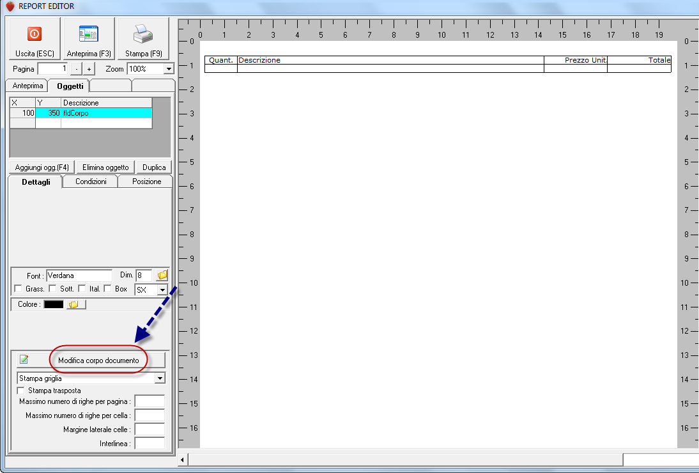Click the horizontal scrollbar track
This screenshot has height=473, width=699.
(661, 460)
